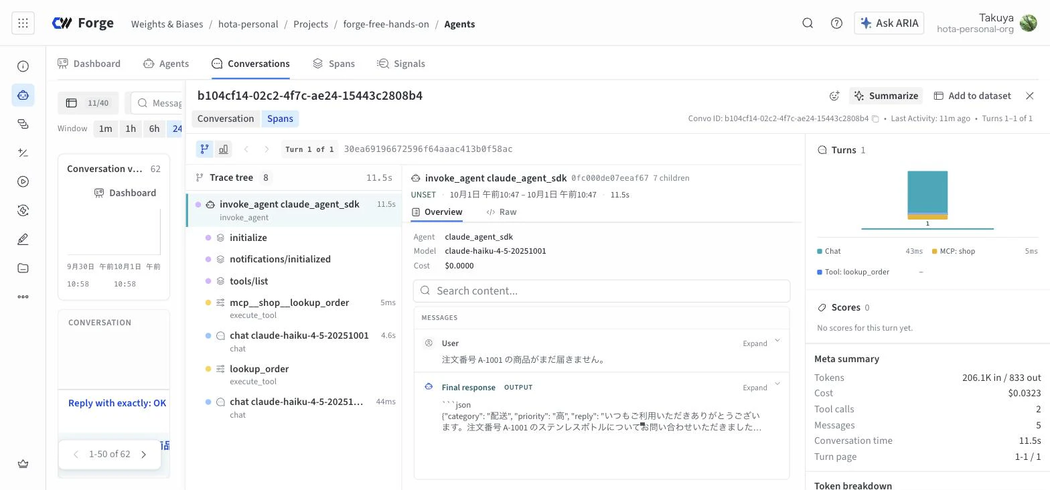Open the stacked layers sidebar icon
1050x490 pixels.
coord(23,124)
